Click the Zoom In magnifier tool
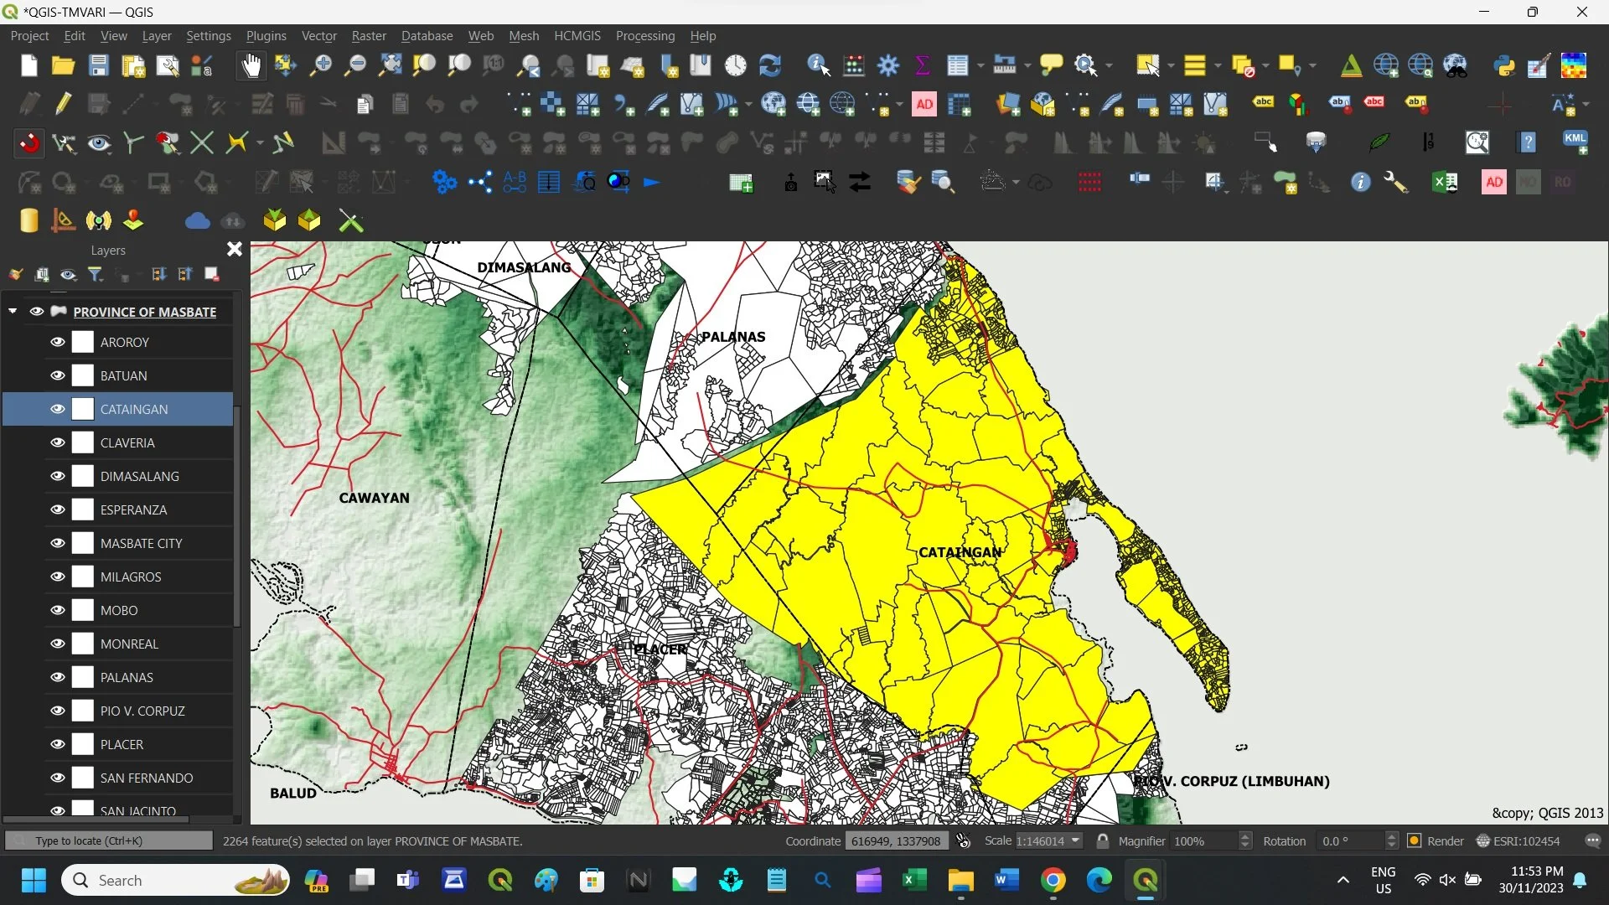Screen dimensions: 1609x905 tap(320, 65)
